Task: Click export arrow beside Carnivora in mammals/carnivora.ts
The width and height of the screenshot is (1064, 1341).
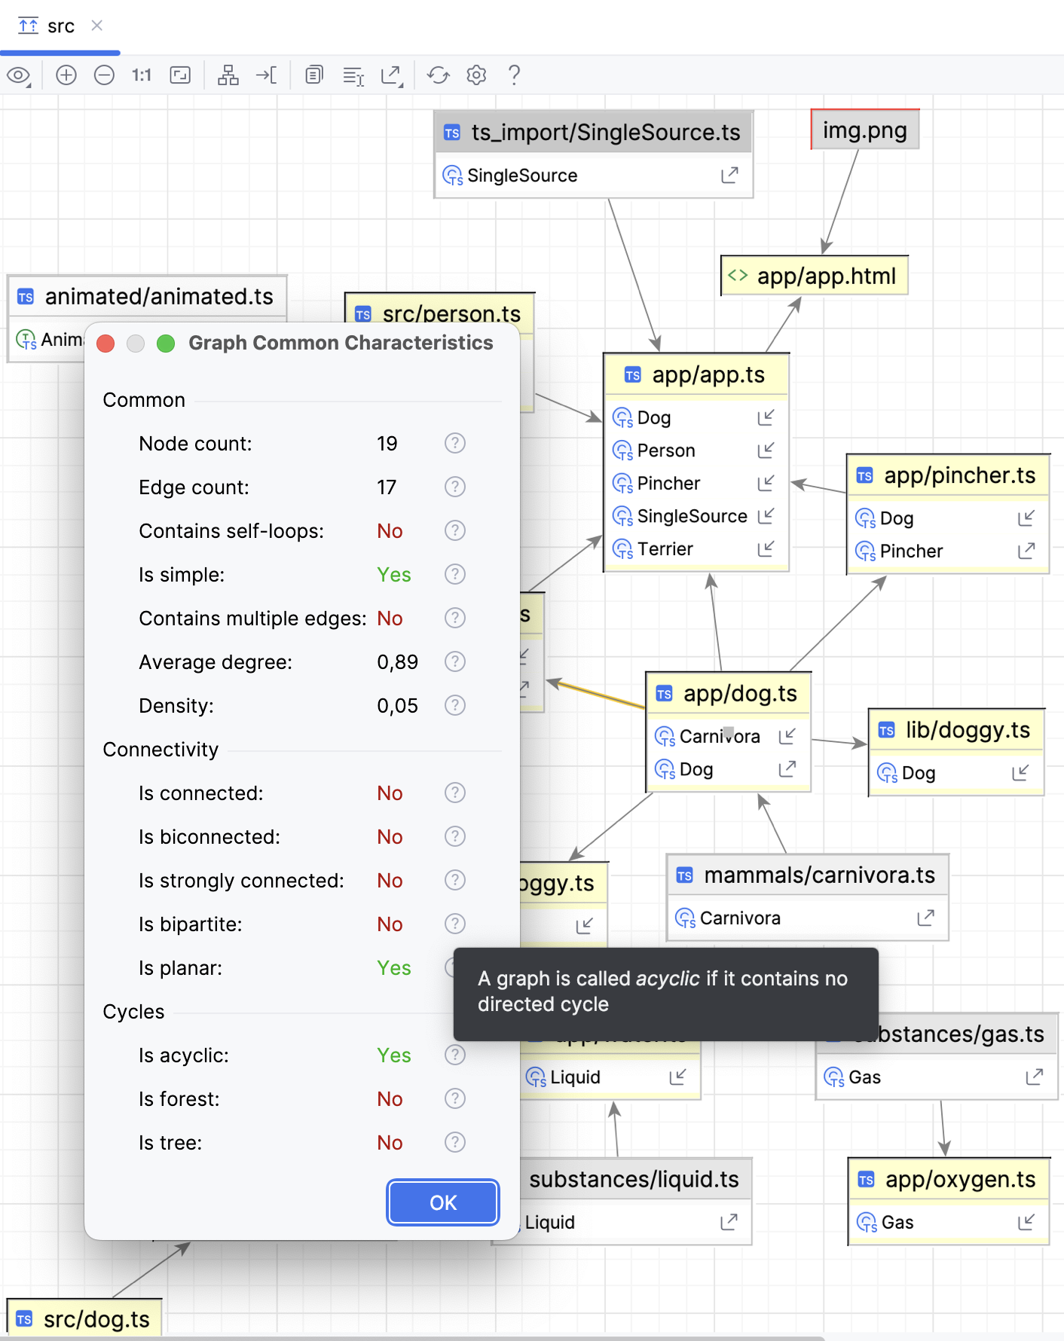Action: [925, 918]
